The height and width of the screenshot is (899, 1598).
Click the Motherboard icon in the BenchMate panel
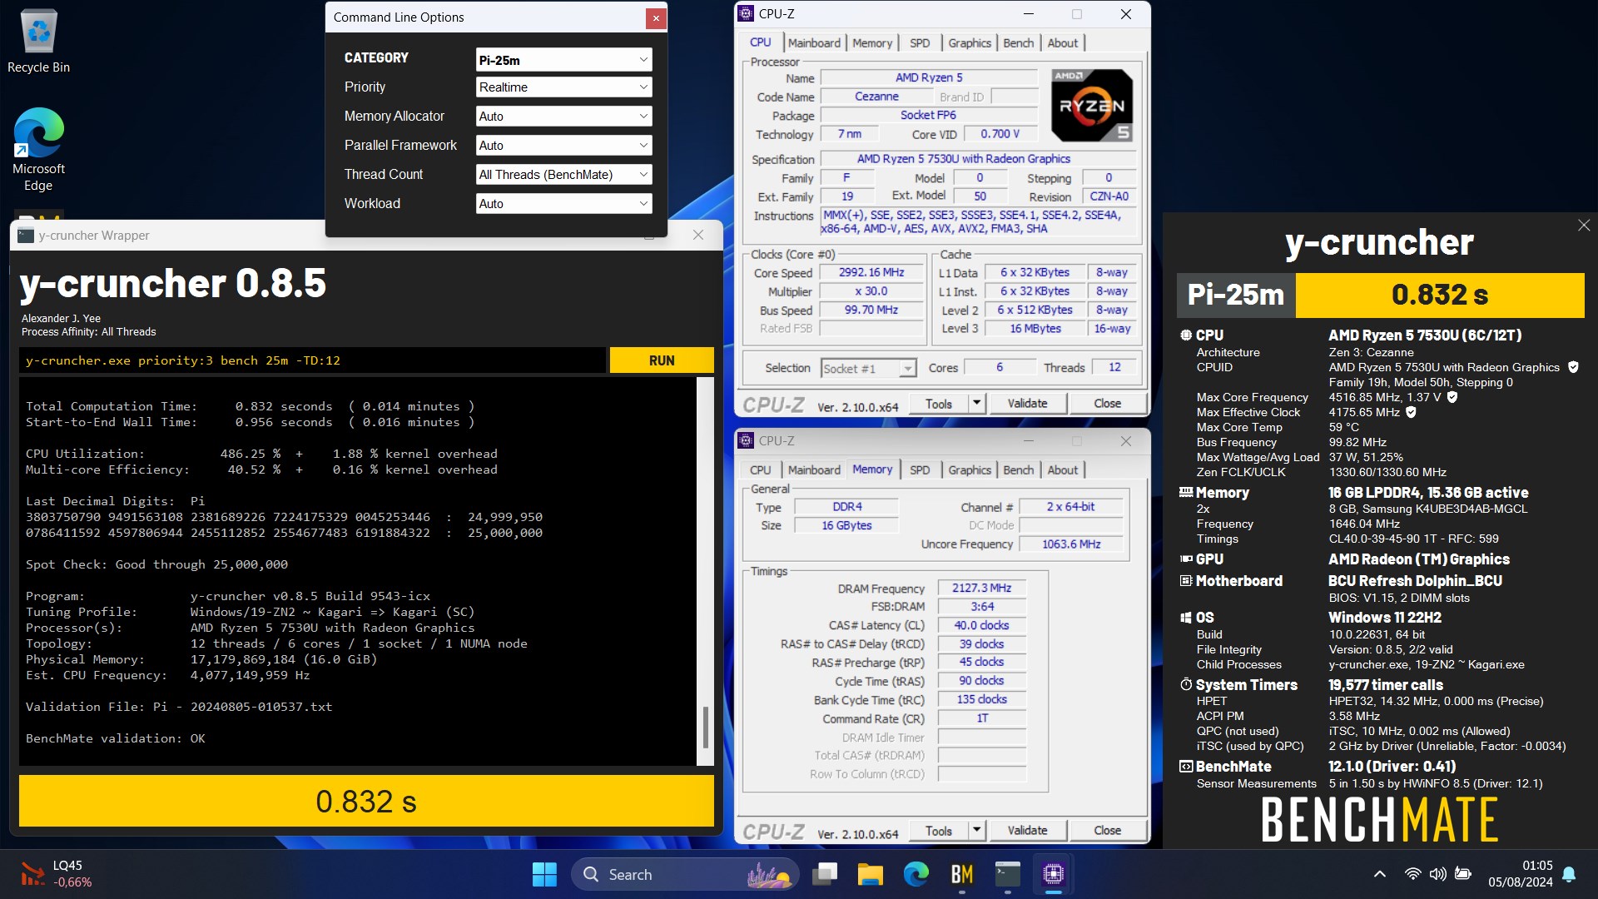pyautogui.click(x=1186, y=581)
